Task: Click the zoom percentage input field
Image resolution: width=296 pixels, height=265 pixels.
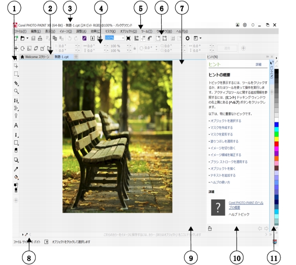Action: [113, 38]
